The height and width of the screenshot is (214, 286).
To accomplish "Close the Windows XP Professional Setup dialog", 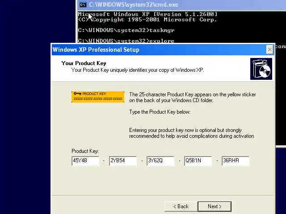I will tap(269, 49).
